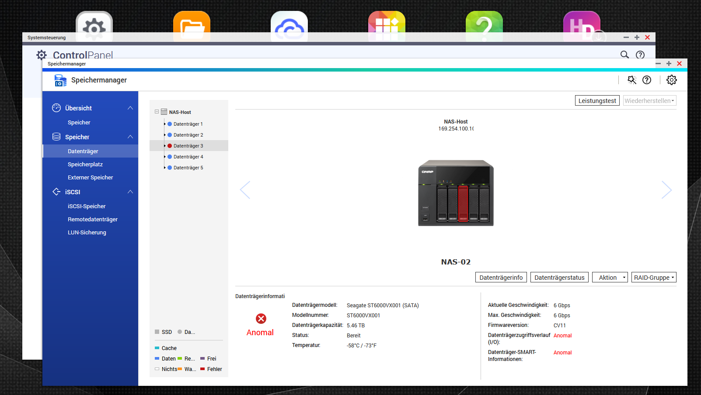The image size is (701, 395).
Task: Click the Übersicht gauge icon in sidebar
Action: [x=56, y=108]
